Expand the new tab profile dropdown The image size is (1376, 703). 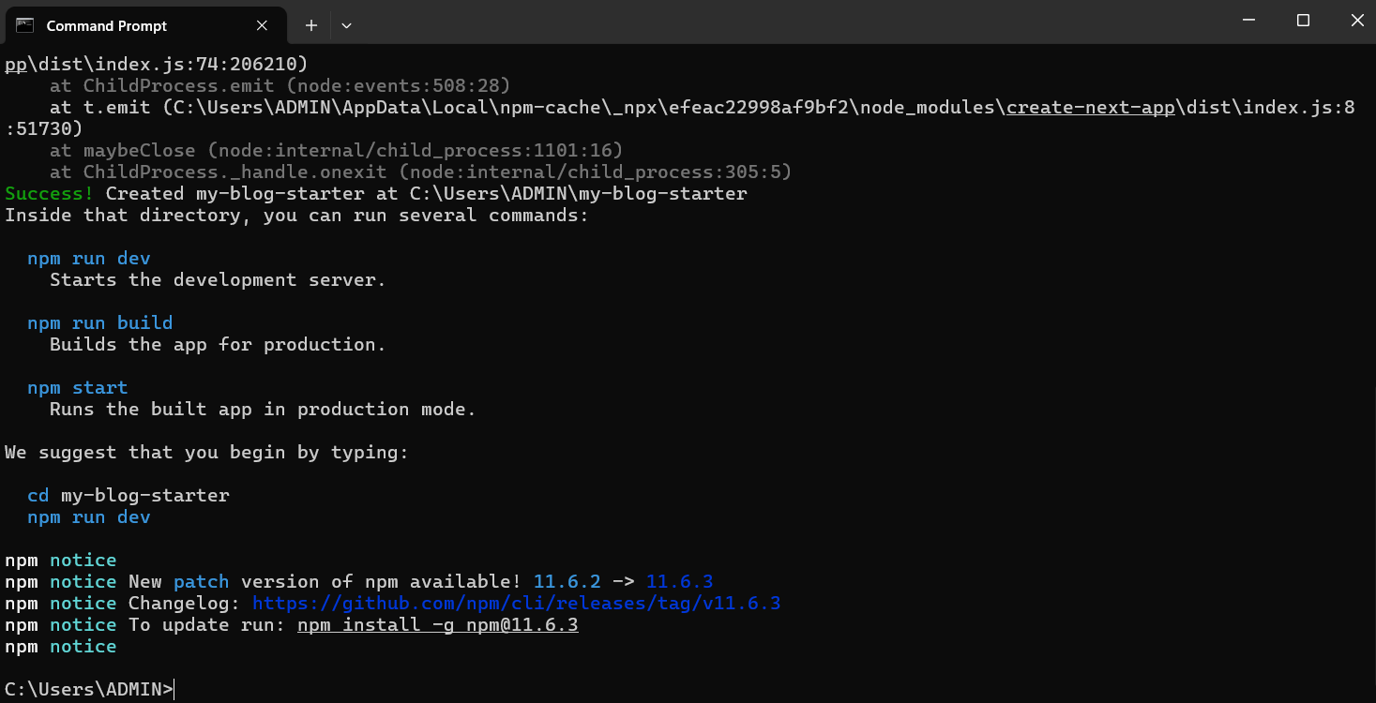point(346,25)
